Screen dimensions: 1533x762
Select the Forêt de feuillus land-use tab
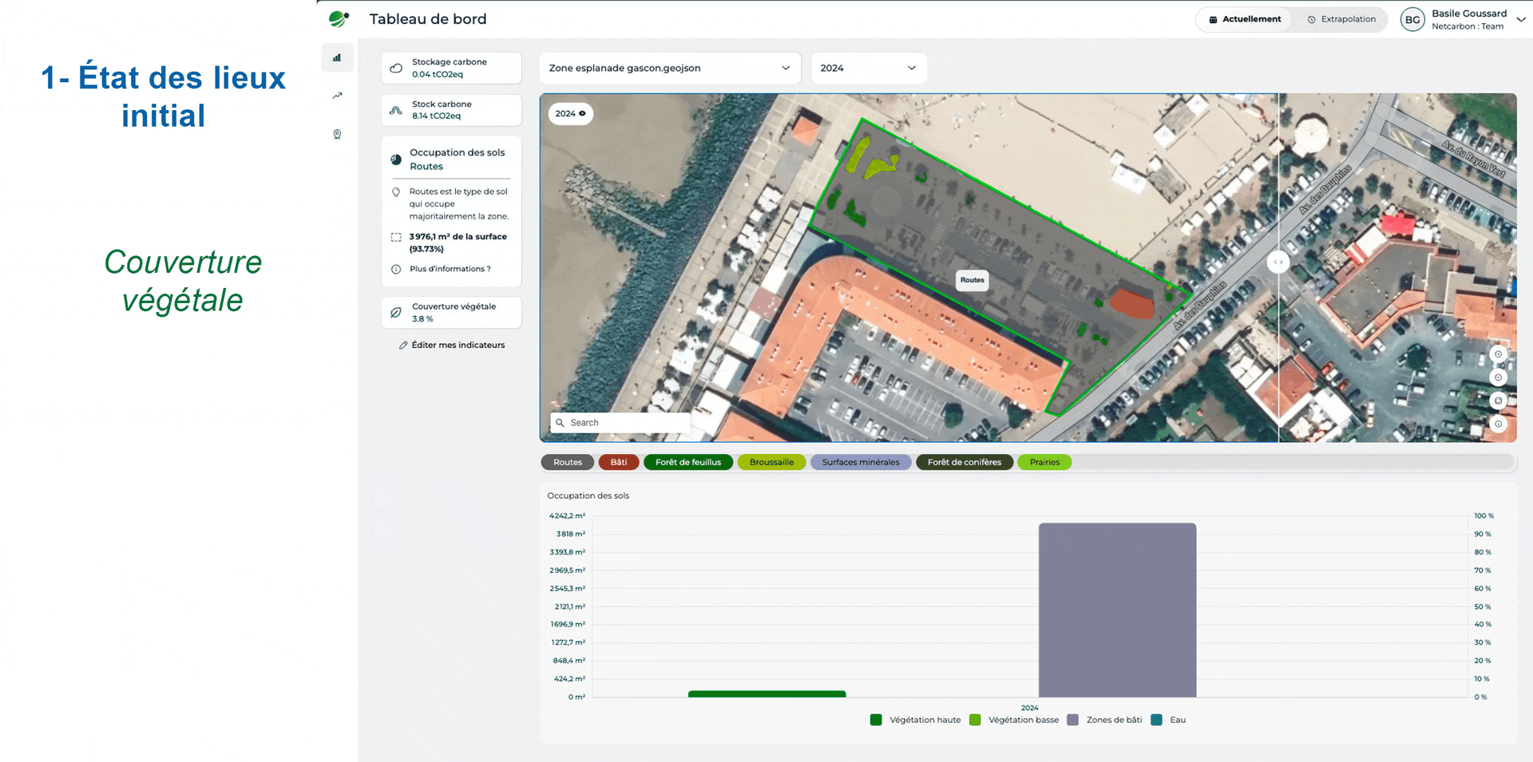[687, 462]
